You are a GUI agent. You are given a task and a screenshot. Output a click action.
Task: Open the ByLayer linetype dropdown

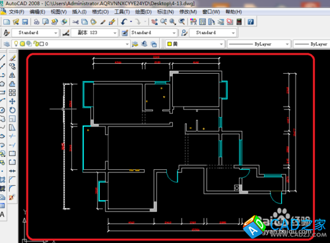[x=259, y=44]
